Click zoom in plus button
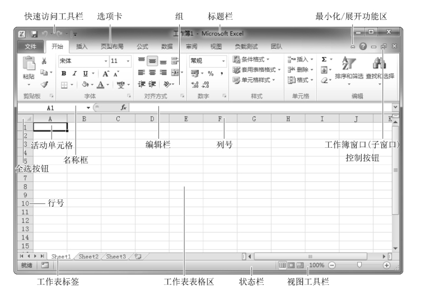Image resolution: width=421 pixels, height=295 pixels. coord(386,265)
